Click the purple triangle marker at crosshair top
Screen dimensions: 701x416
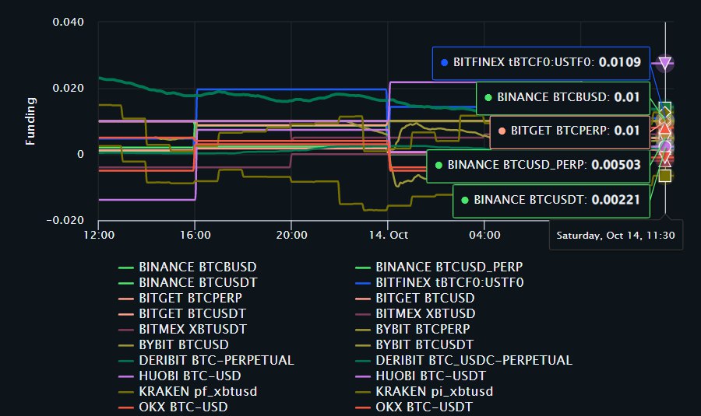tap(665, 63)
